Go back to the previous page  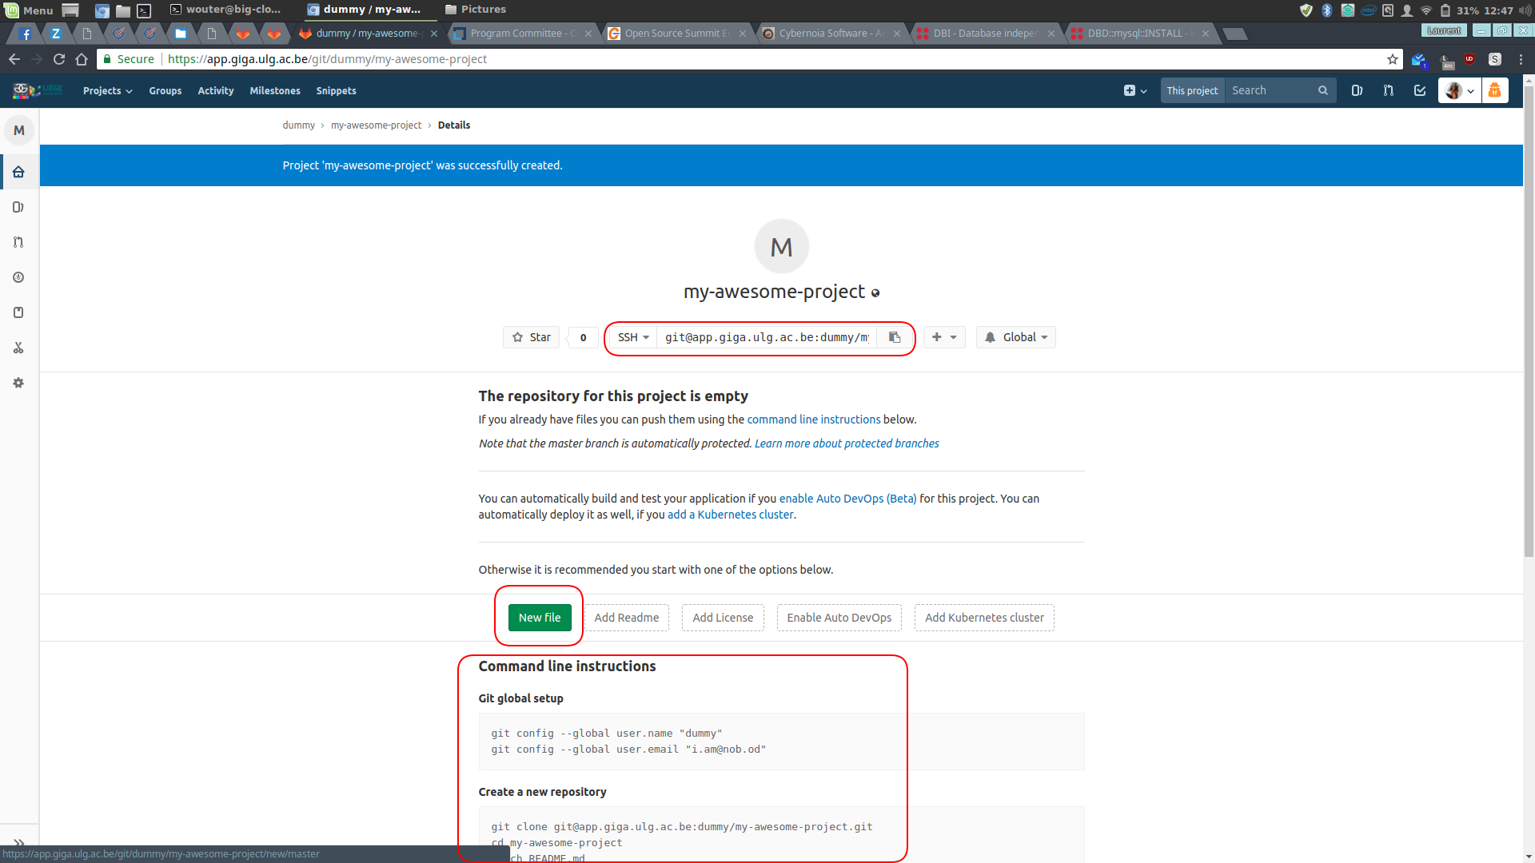14,59
